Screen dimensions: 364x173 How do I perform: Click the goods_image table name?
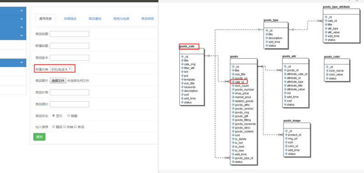tap(292, 121)
